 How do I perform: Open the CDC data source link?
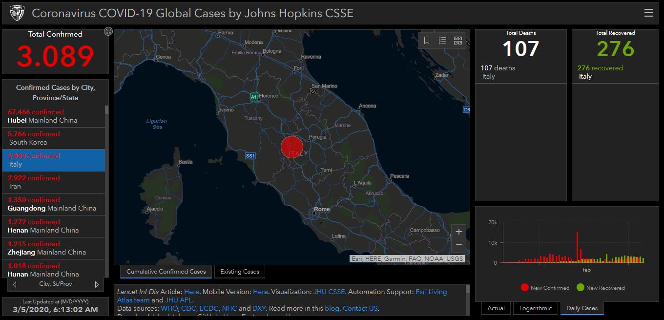click(189, 308)
